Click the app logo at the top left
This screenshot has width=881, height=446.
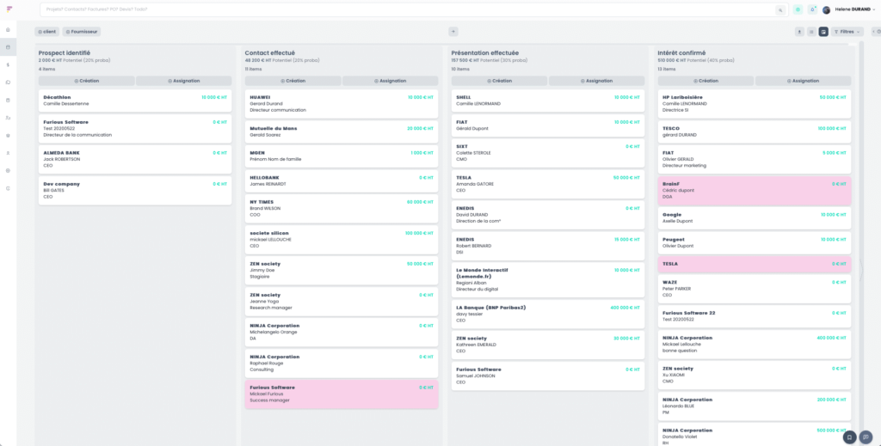[x=9, y=9]
